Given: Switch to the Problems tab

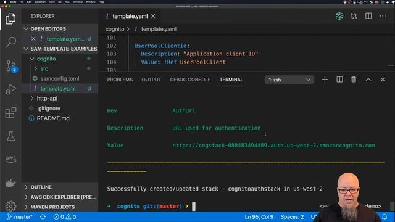Looking at the screenshot, I should pos(120,80).
